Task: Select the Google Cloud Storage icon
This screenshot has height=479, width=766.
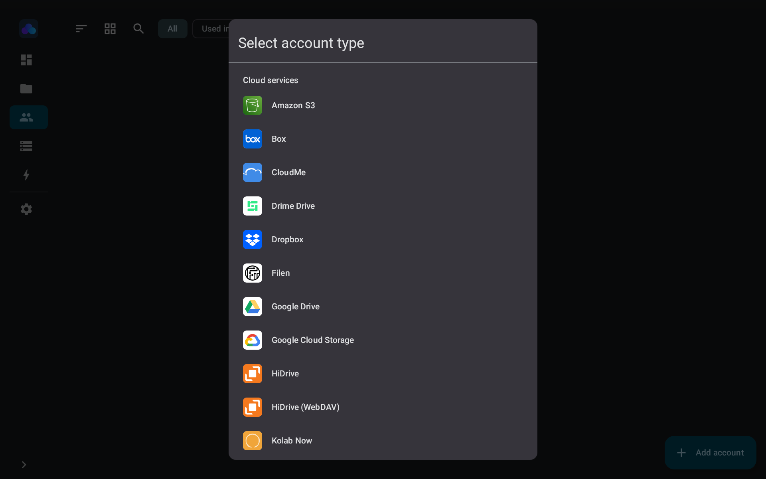Action: (x=253, y=340)
